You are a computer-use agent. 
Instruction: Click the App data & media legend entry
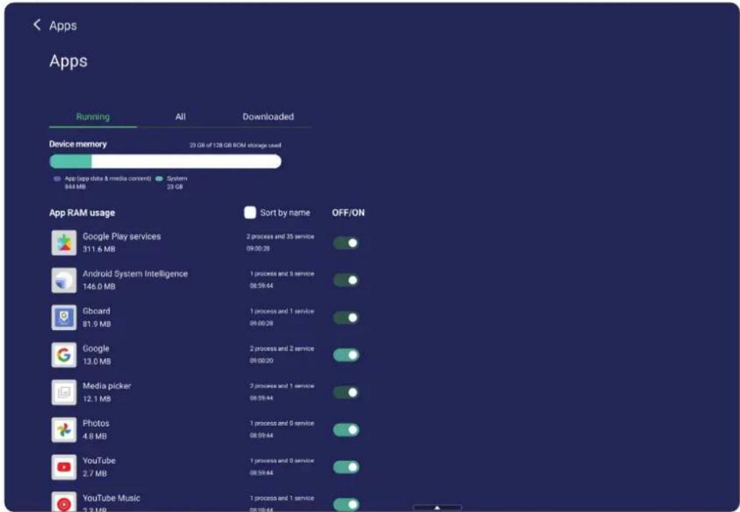point(103,182)
